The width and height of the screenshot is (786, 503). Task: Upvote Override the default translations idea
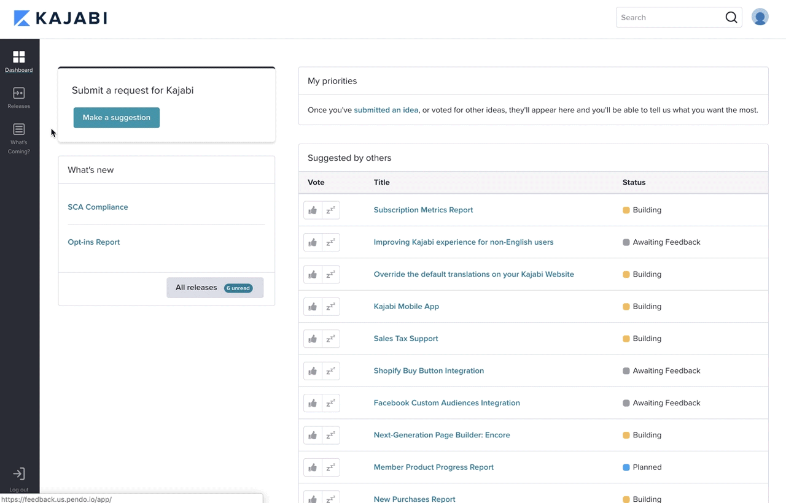(313, 274)
